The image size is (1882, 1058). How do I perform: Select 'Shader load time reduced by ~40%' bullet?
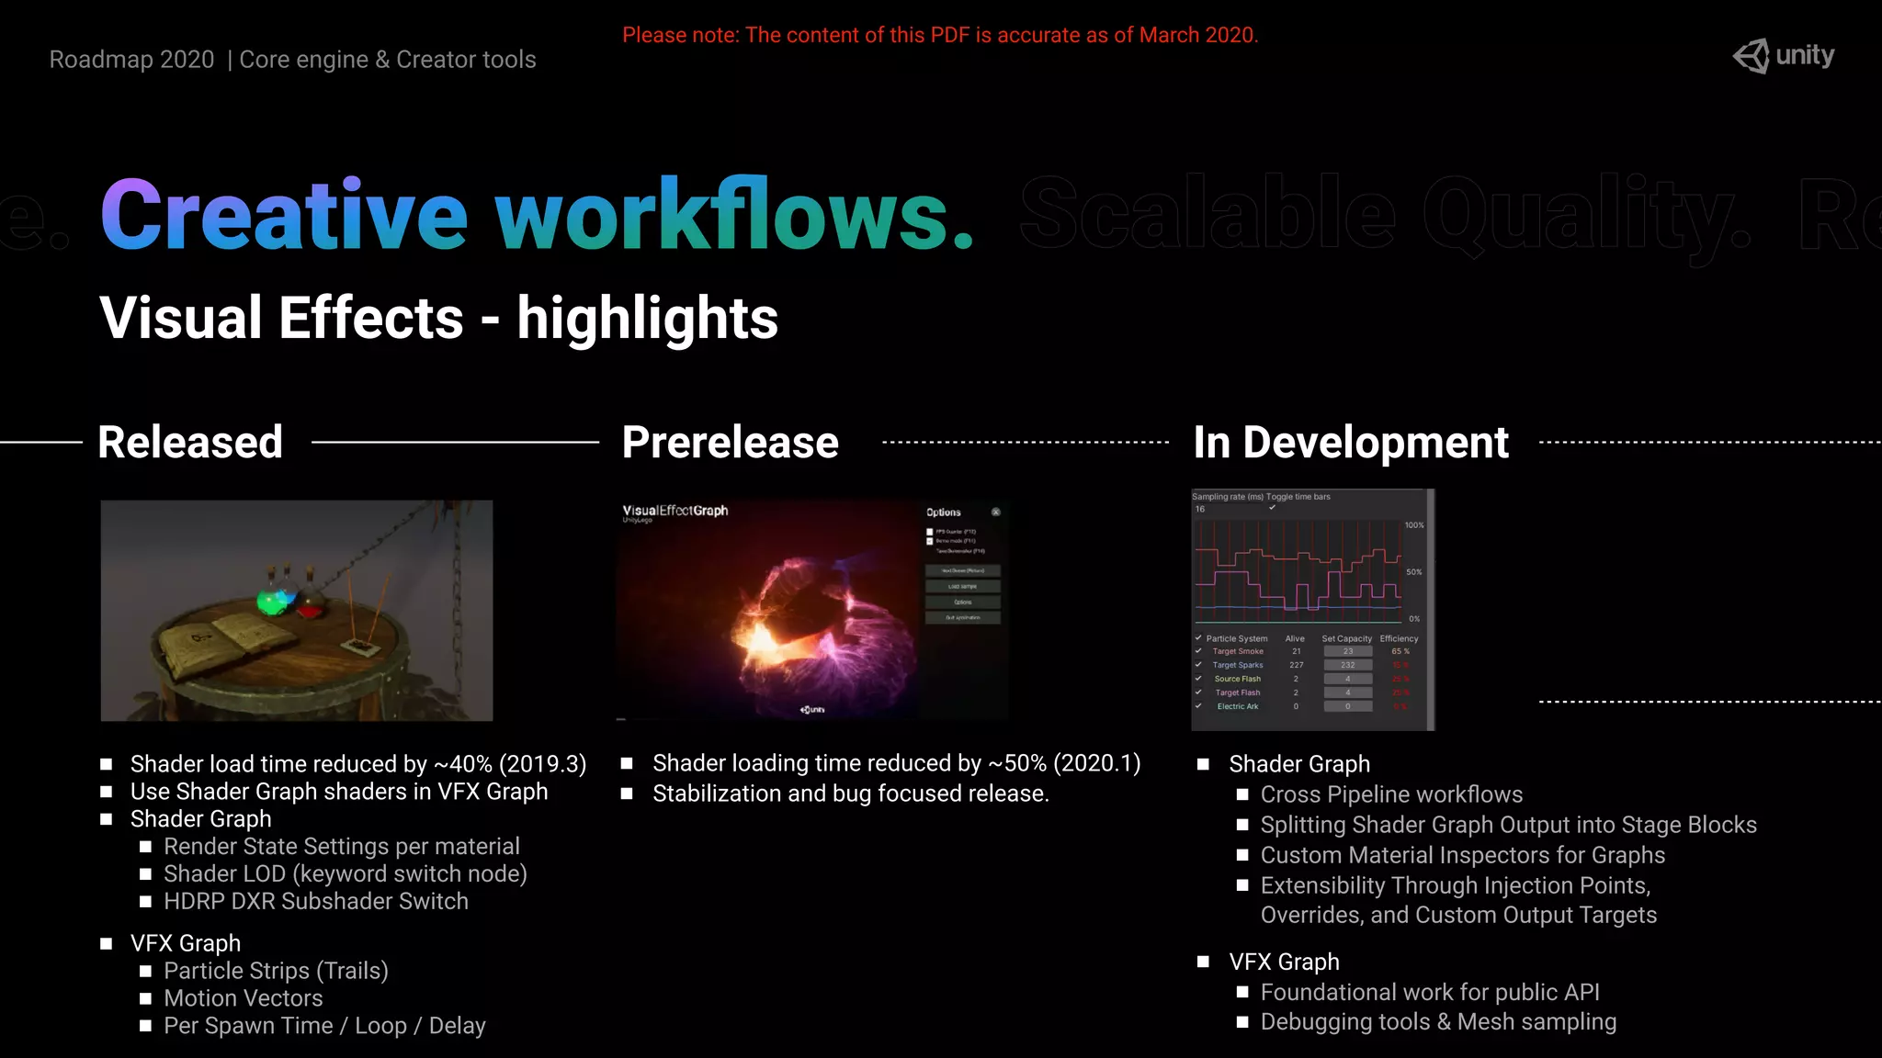pyautogui.click(x=358, y=764)
